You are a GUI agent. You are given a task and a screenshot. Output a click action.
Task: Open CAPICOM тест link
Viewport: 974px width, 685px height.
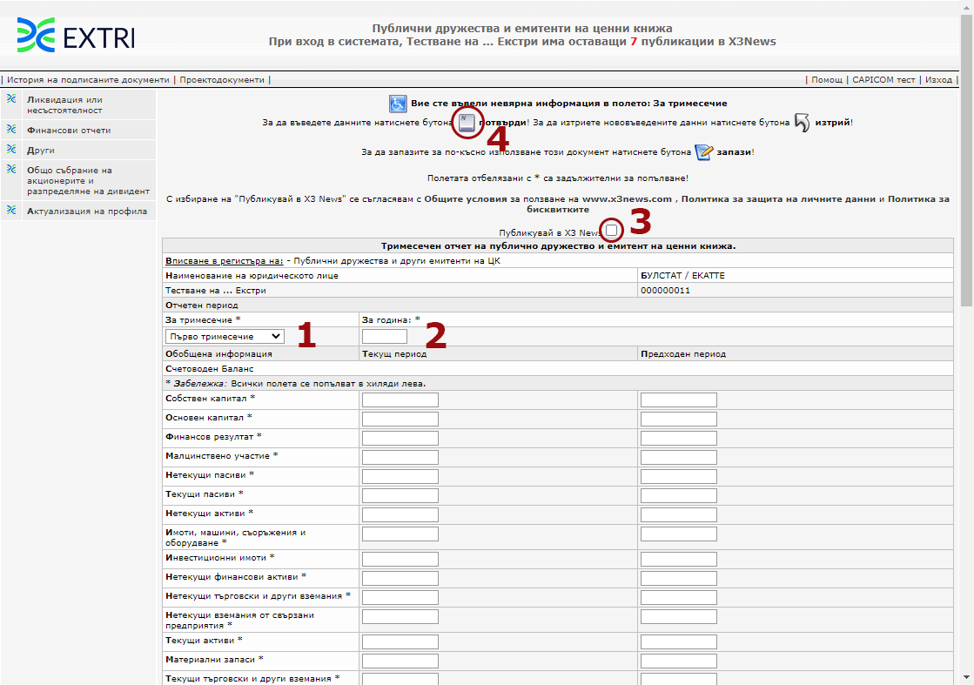(884, 79)
